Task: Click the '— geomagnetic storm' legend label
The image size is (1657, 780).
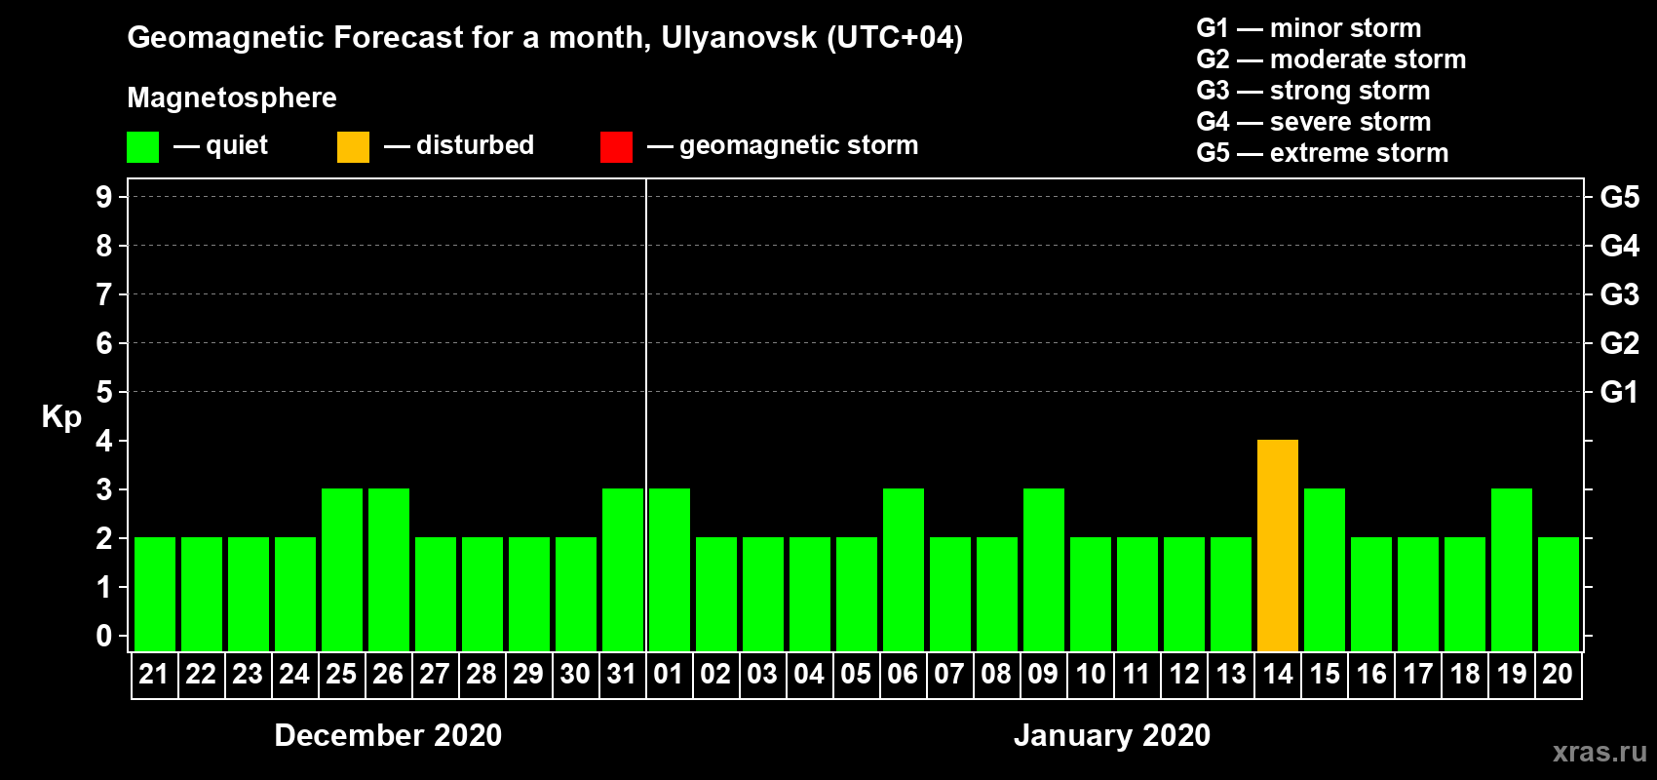Action: coord(783,145)
